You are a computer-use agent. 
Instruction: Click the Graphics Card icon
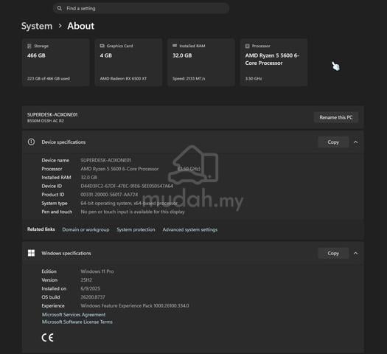click(x=102, y=46)
